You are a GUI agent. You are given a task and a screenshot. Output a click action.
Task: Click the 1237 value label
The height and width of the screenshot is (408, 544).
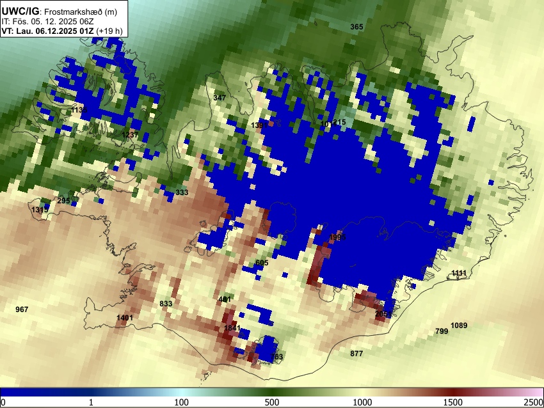[x=130, y=135]
